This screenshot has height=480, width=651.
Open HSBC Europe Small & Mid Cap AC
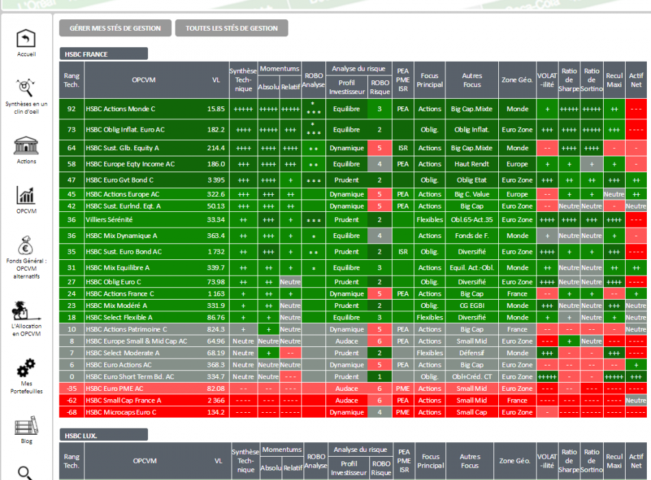(x=136, y=341)
